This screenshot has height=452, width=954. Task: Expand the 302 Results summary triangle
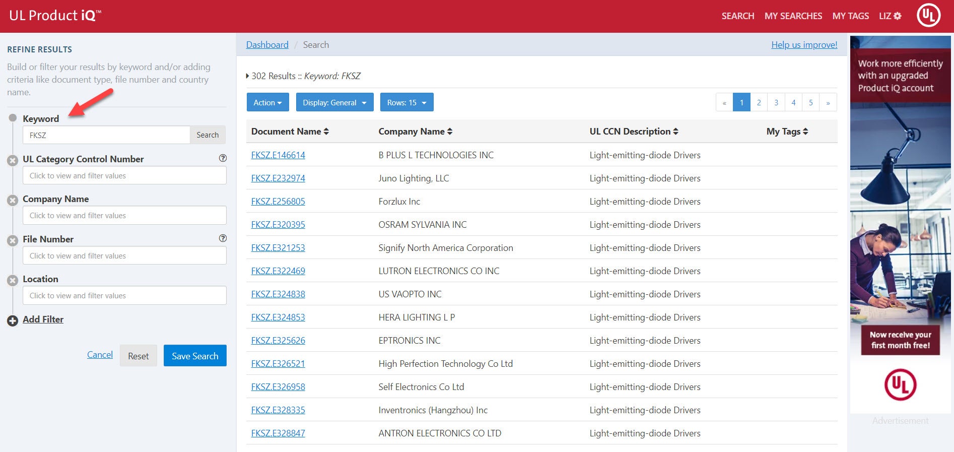[247, 76]
